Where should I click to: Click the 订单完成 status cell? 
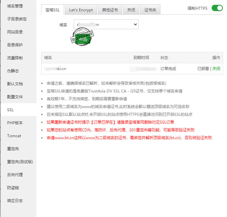click(168, 69)
